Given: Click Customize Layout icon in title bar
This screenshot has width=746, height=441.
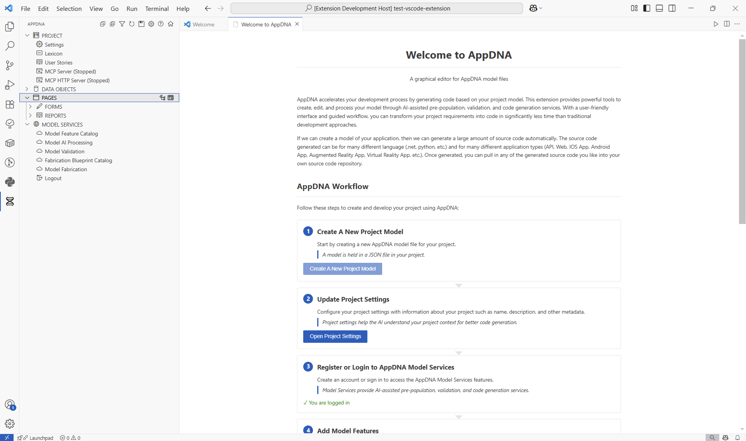Looking at the screenshot, I should click(634, 8).
